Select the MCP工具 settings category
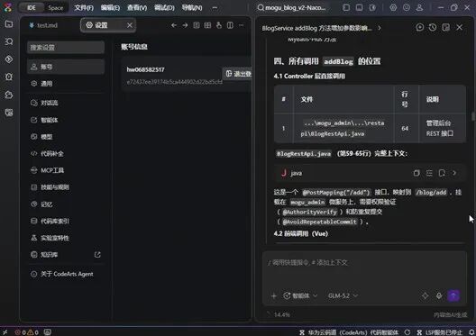 pos(66,170)
